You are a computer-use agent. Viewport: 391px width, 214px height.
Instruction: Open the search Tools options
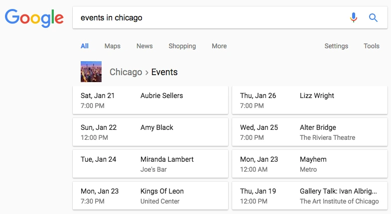[372, 46]
